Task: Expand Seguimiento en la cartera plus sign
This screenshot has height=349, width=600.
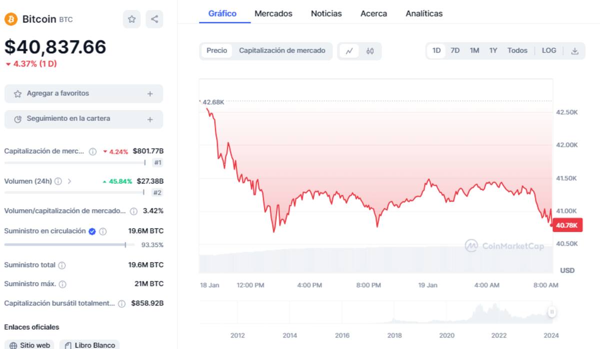Action: tap(150, 119)
